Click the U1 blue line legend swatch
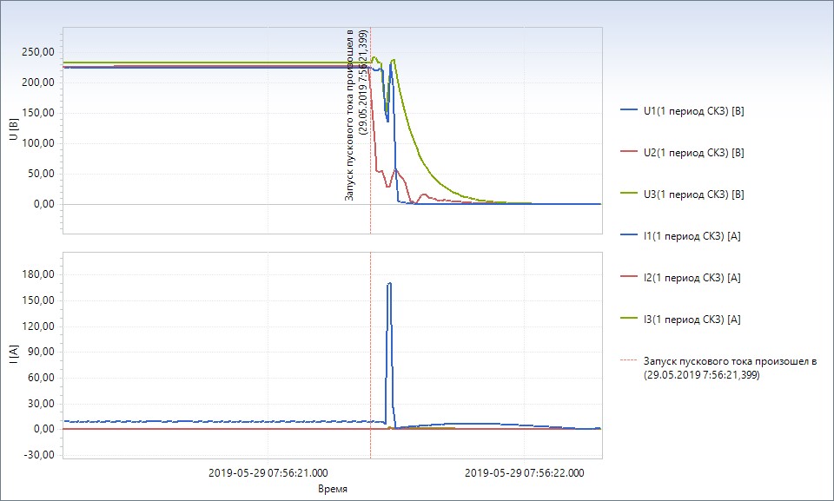The image size is (834, 501). 629,110
